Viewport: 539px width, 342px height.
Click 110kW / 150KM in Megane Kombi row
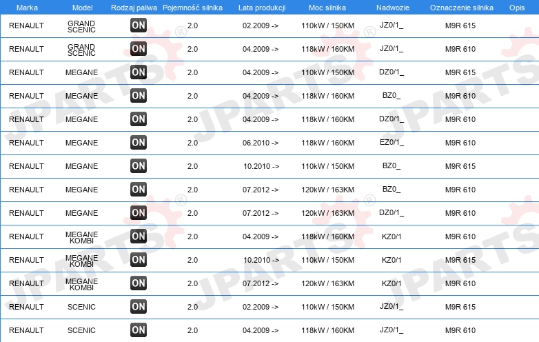pyautogui.click(x=328, y=260)
